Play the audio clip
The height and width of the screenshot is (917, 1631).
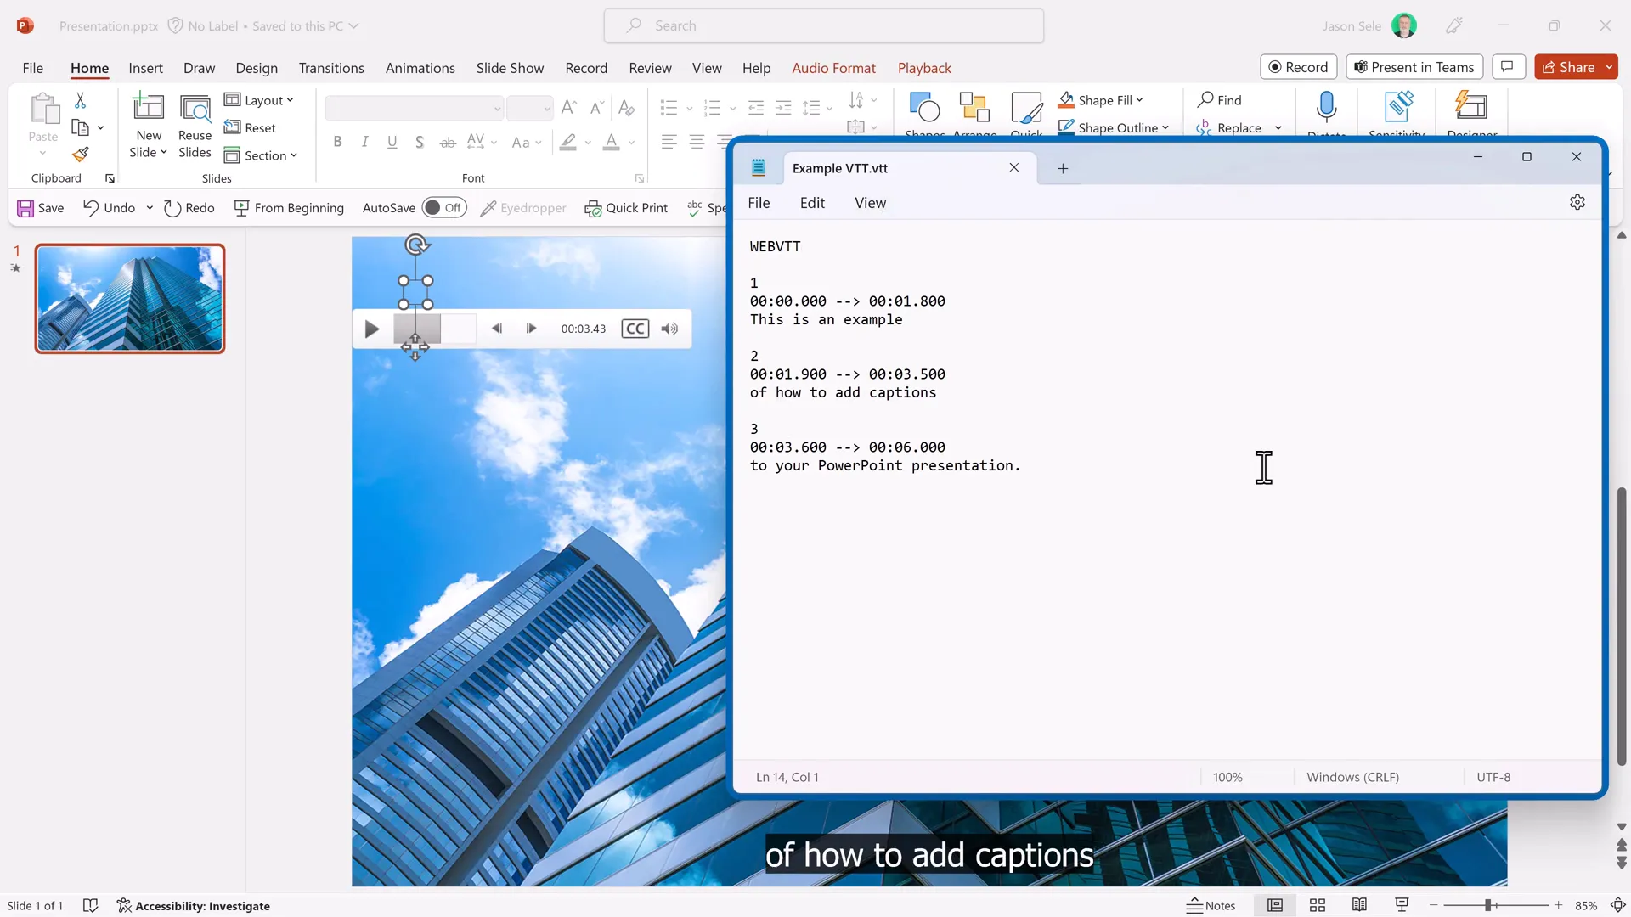pos(371,329)
